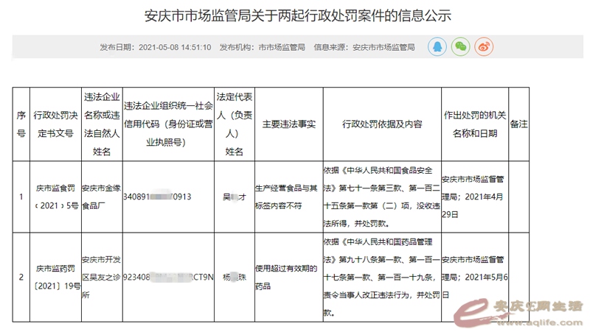Click row number 1 cell
Viewport: 590px width, 332px height.
pos(21,197)
